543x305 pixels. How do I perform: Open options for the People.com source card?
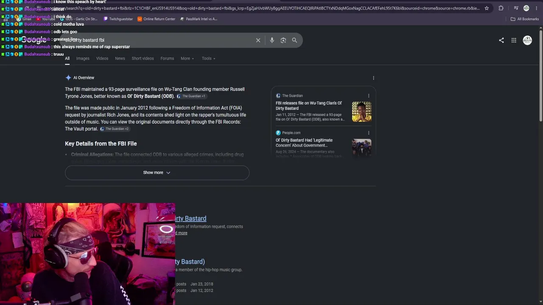[x=369, y=133]
